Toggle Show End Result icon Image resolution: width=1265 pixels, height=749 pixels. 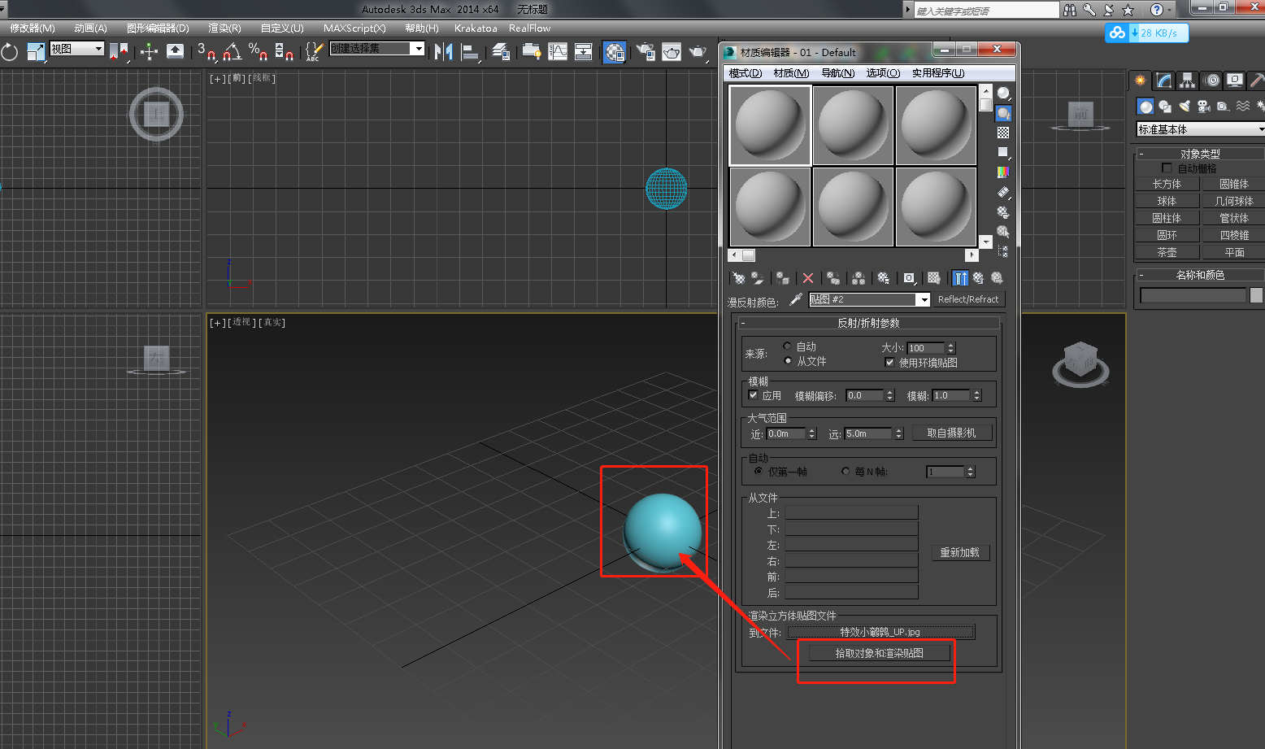click(960, 278)
